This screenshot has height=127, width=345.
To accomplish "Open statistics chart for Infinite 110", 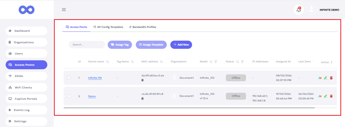I will 320,78.
